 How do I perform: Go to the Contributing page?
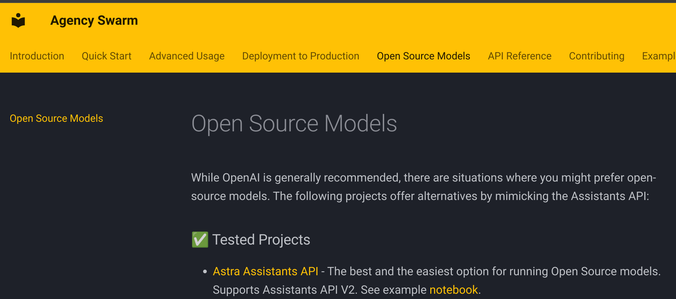point(596,56)
